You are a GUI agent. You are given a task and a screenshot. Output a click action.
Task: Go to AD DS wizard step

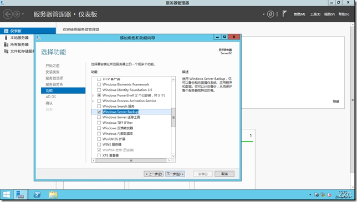coord(50,97)
